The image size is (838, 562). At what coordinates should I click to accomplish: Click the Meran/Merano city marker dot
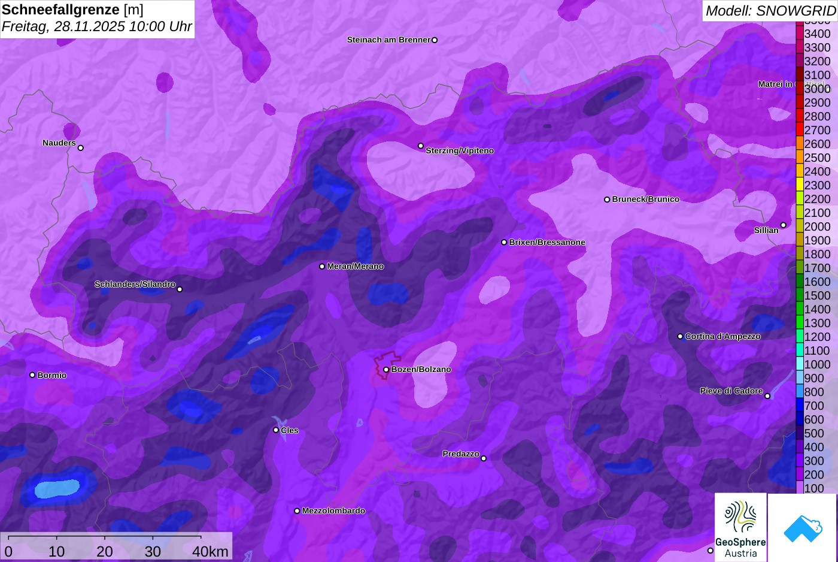322,266
